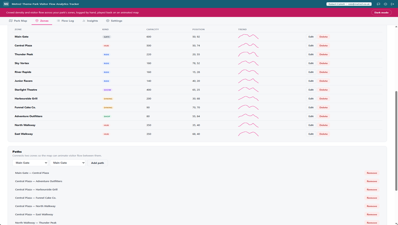This screenshot has width=398, height=225.
Task: Remove Central Plaza to Funnel Cake Co. path
Action: 372,198
